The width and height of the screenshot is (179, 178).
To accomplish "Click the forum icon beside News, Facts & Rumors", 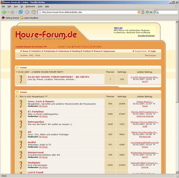I will 21,104.
